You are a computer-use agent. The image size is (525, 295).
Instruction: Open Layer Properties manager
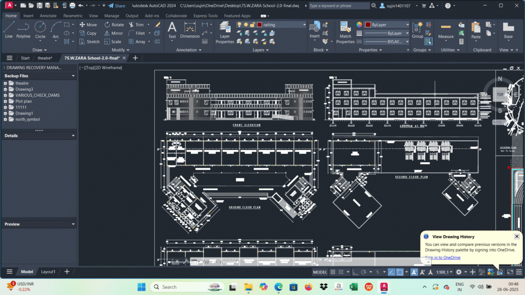coord(225,32)
